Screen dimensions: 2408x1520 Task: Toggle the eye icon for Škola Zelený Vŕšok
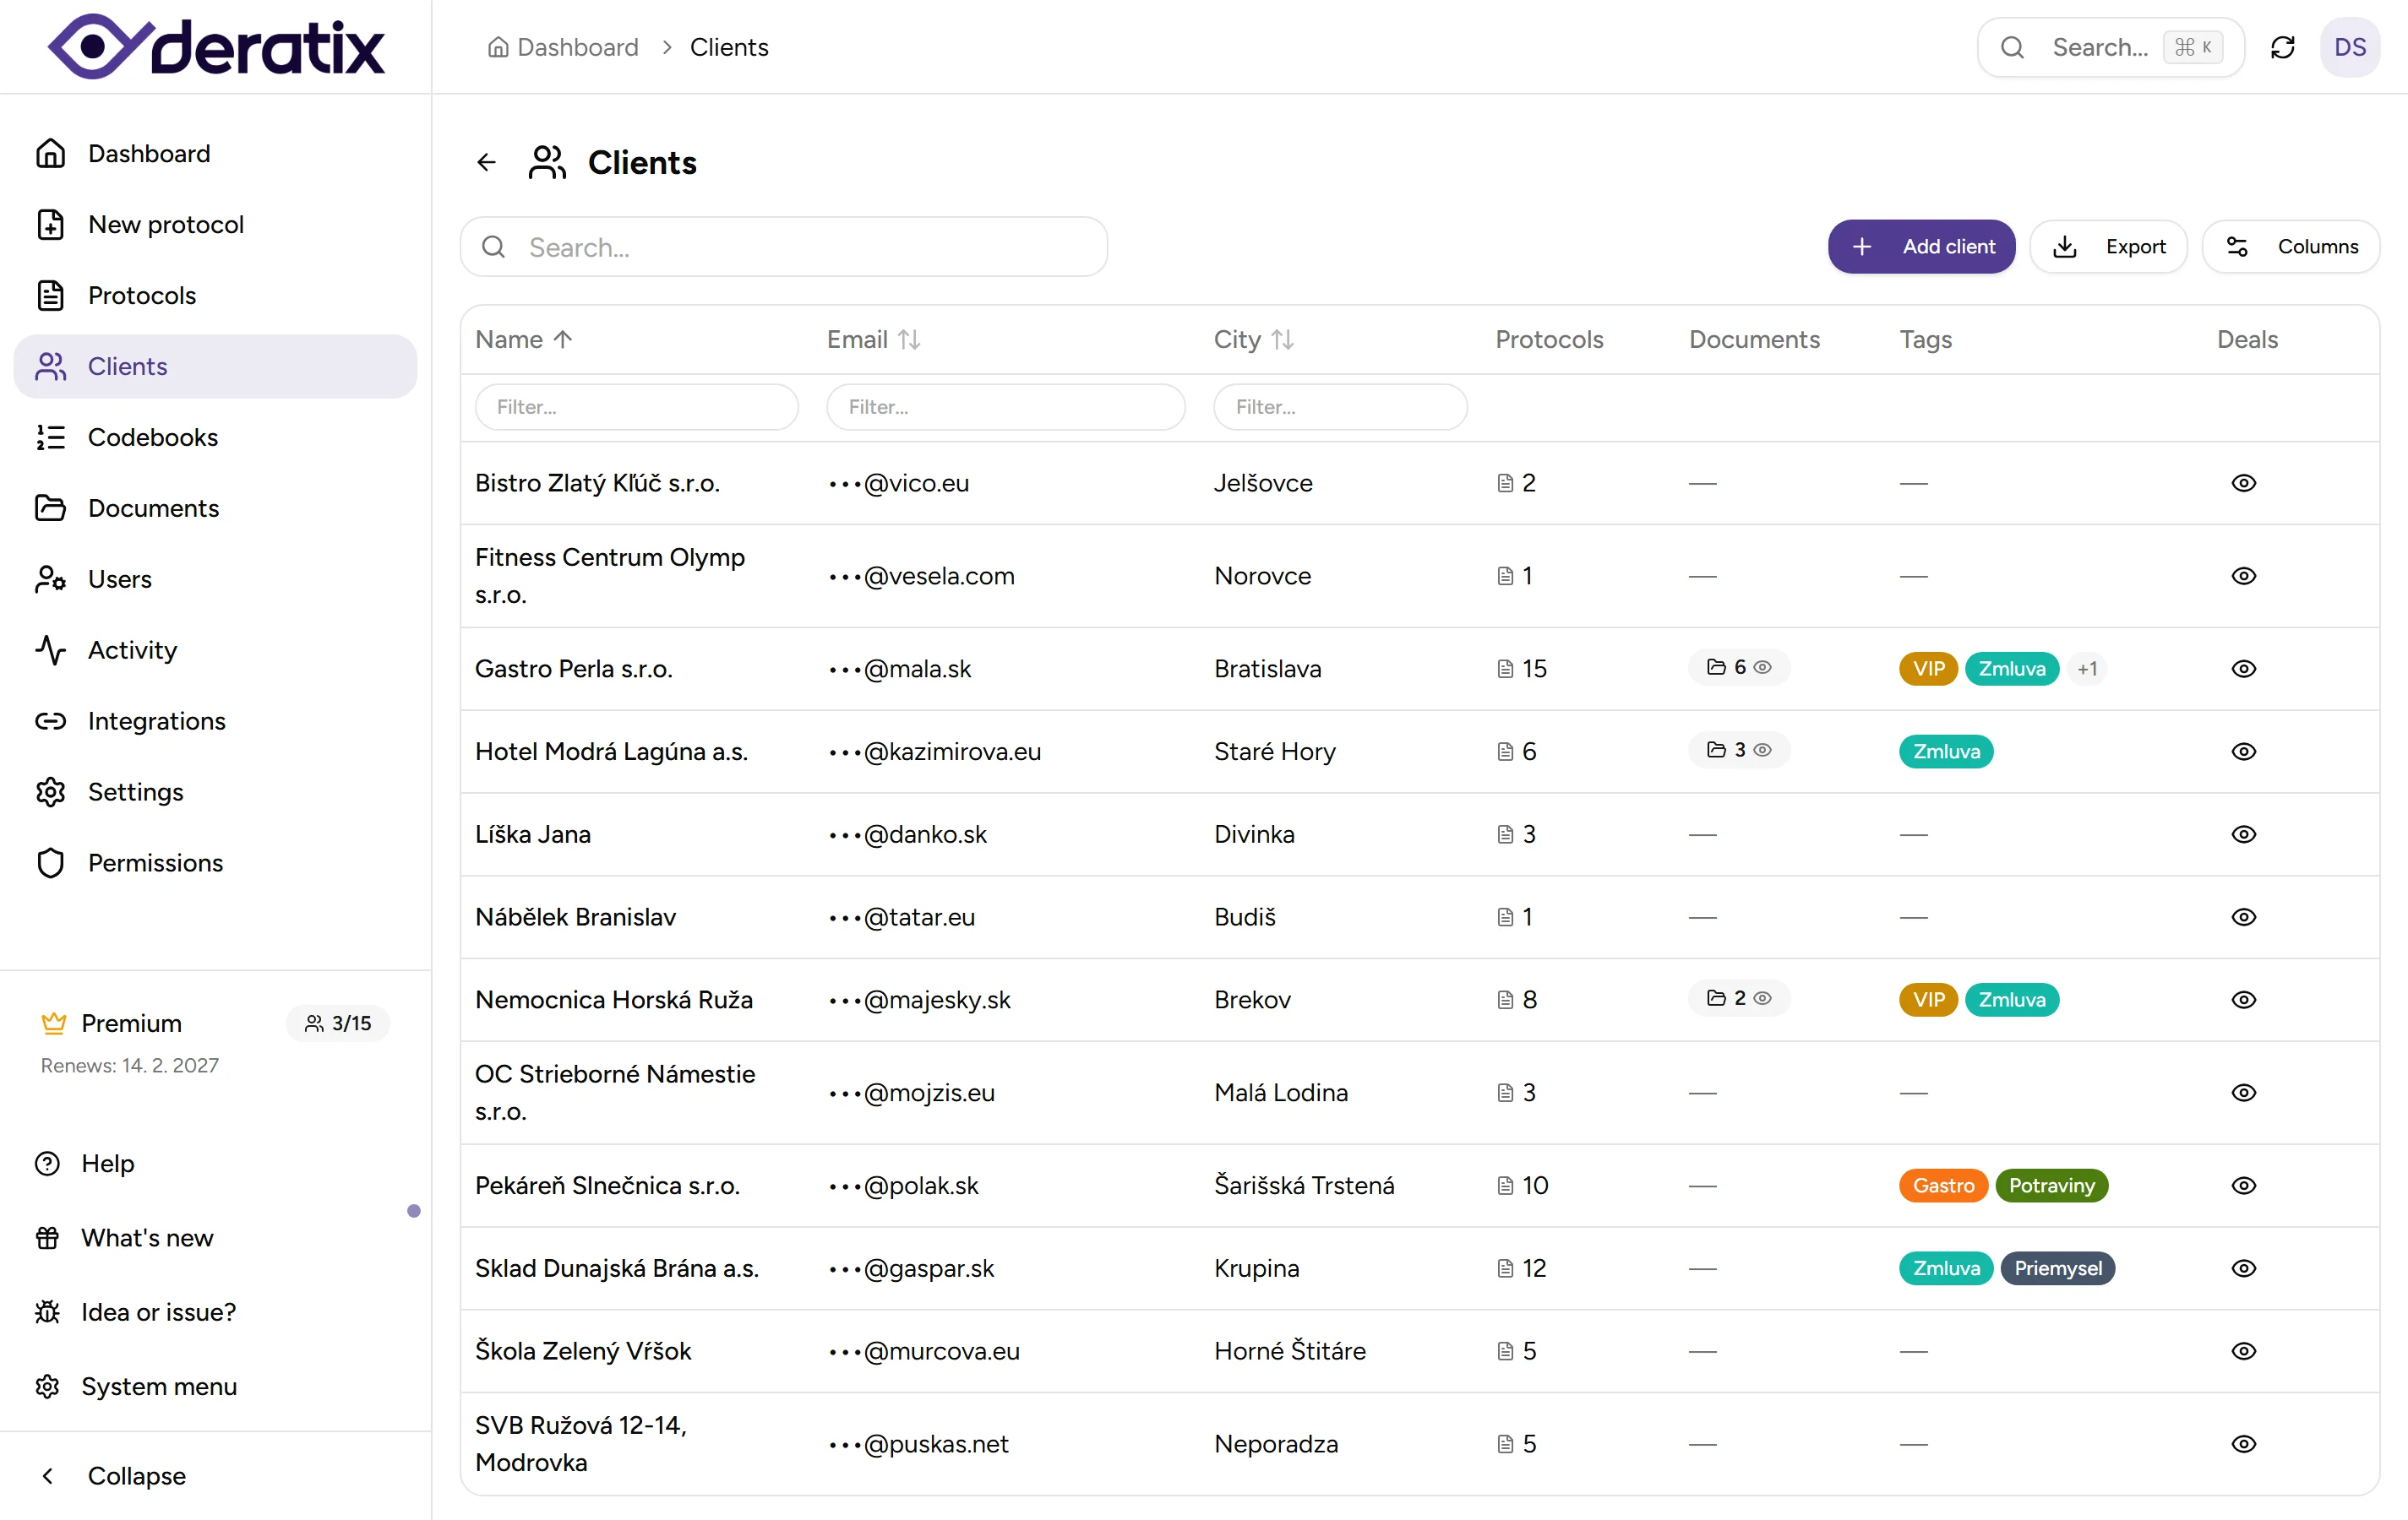pos(2243,1350)
